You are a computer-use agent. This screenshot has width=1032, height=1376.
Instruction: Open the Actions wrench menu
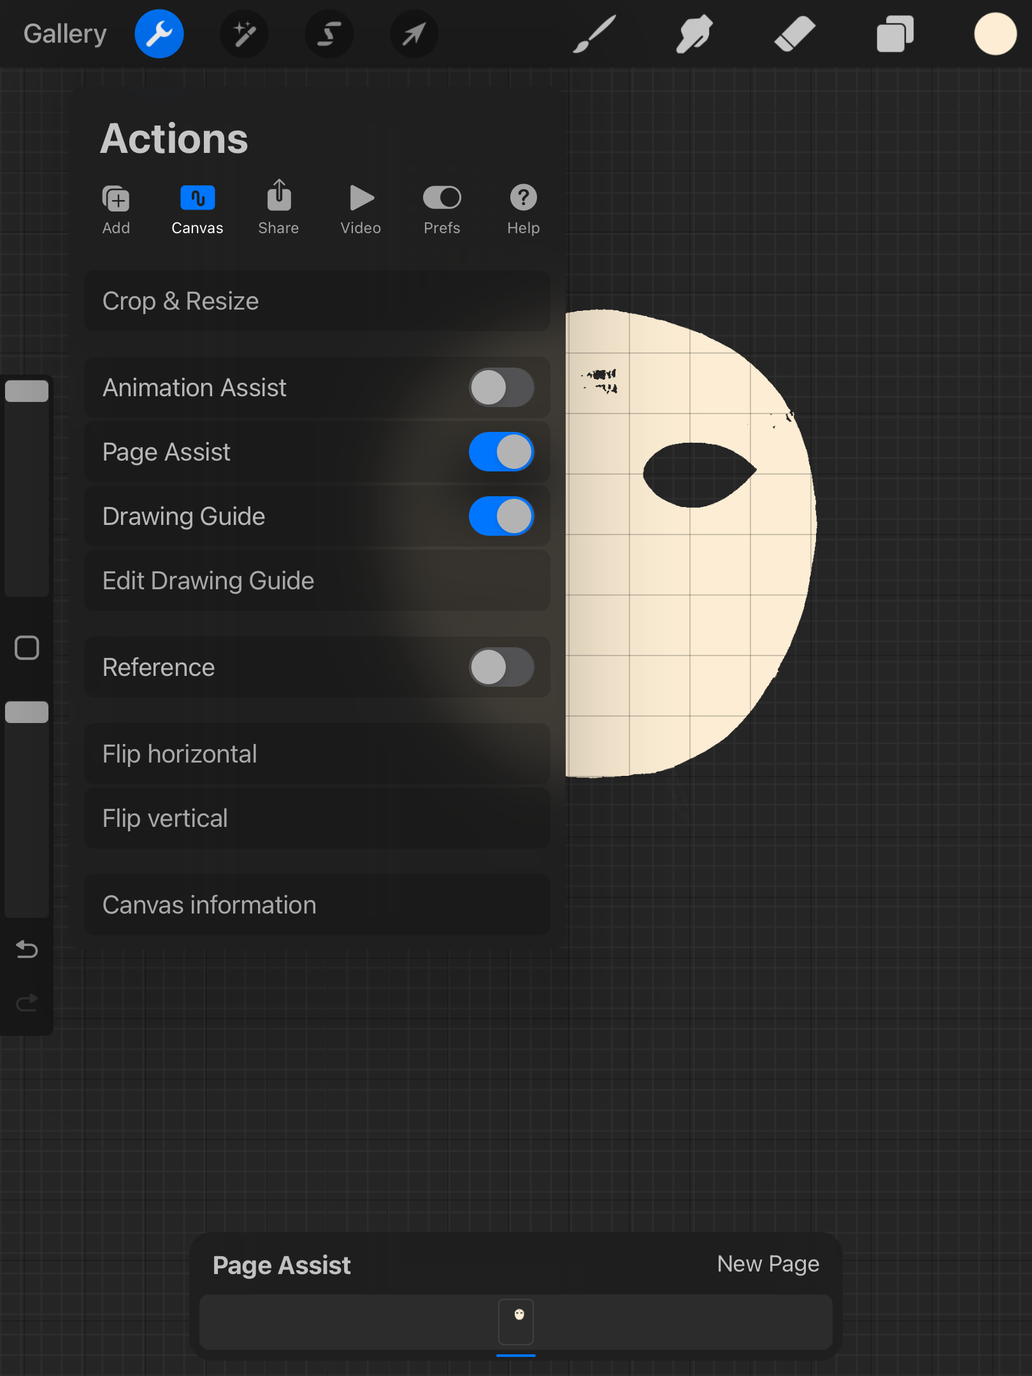point(159,34)
